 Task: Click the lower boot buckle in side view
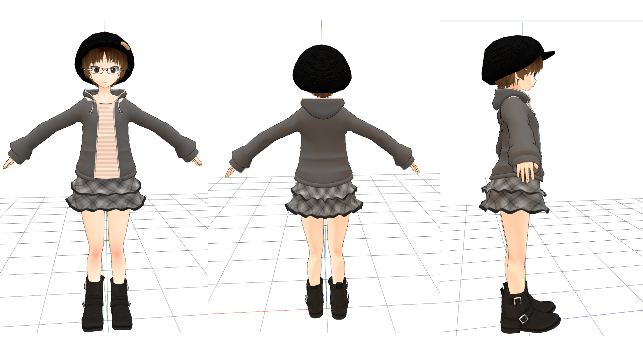pos(523,319)
